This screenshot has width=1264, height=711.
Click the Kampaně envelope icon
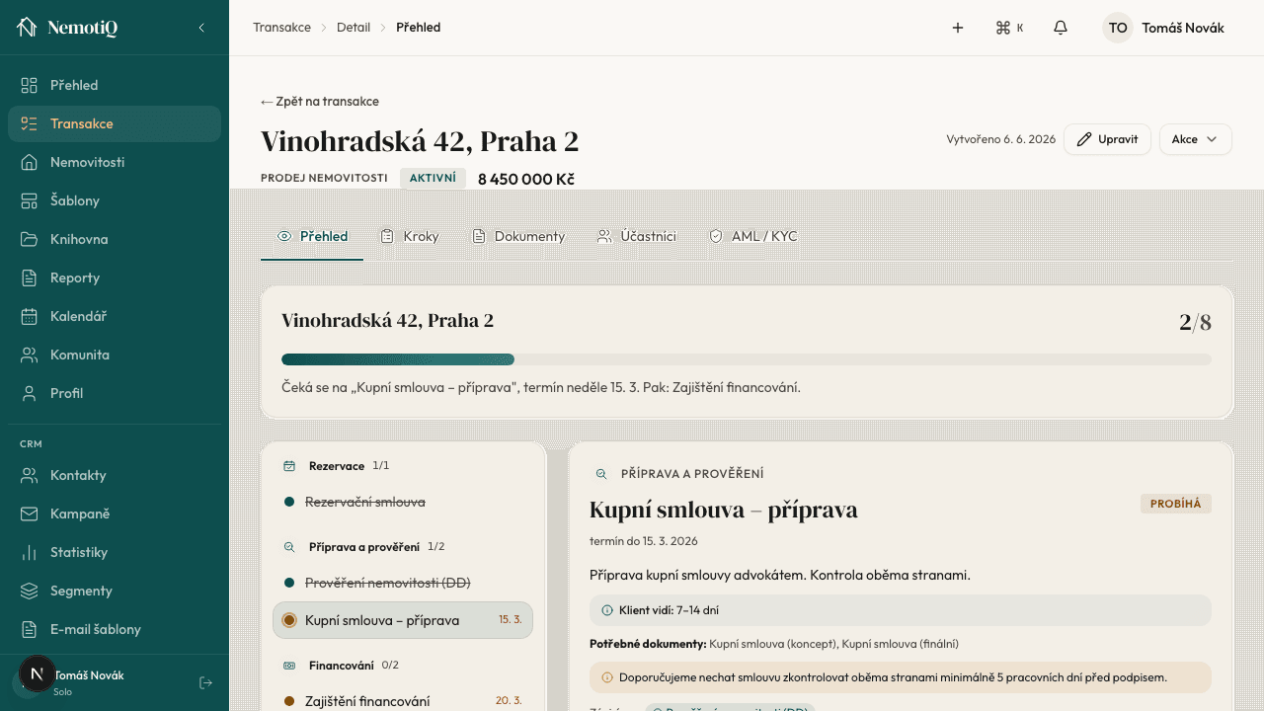click(x=30, y=513)
